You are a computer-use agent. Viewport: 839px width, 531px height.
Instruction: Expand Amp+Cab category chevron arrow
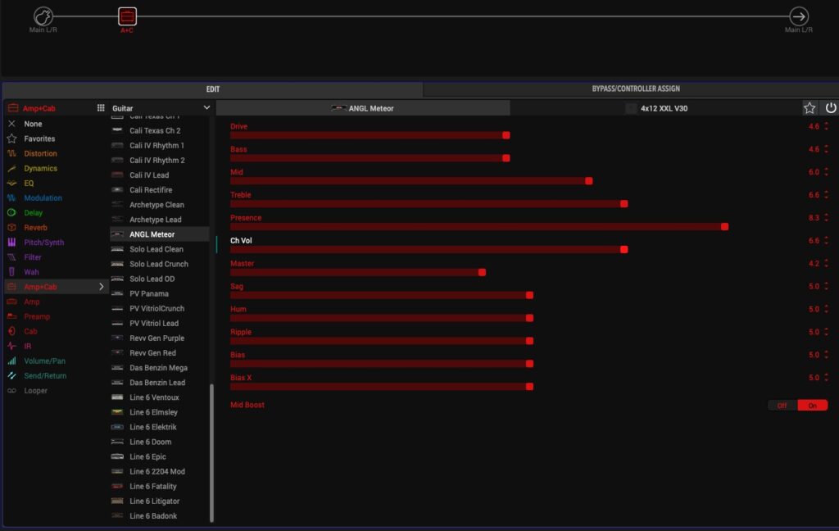(102, 287)
